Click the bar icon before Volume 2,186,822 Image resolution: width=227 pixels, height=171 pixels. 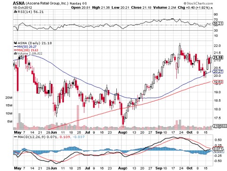click(x=15, y=54)
